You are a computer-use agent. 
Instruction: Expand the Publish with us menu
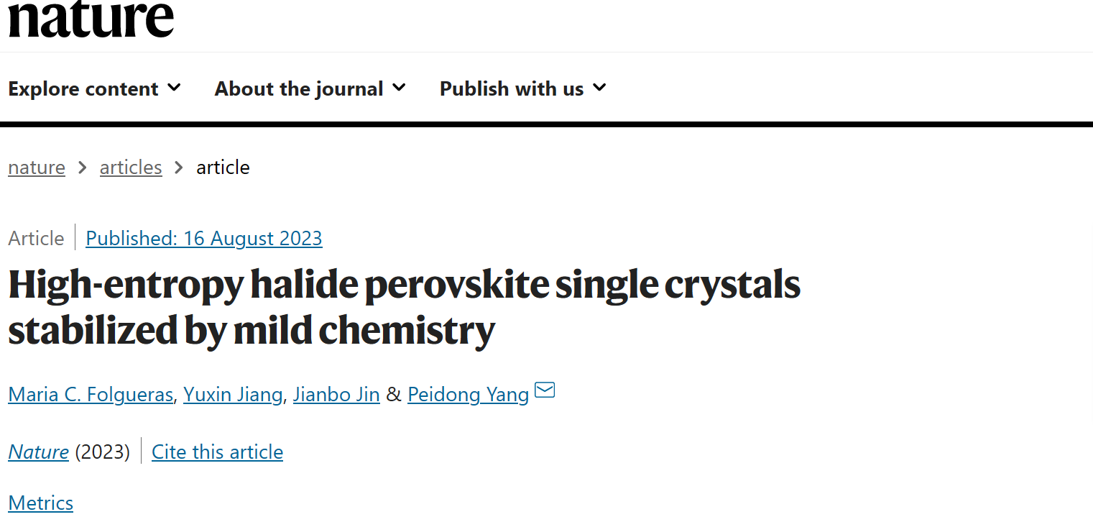click(x=523, y=88)
